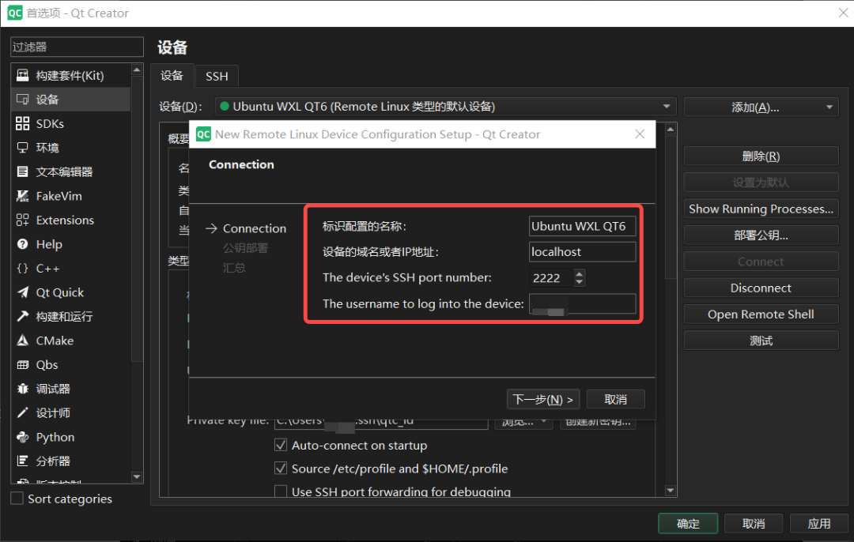Select the 构建套件(Kit) category icon

click(22, 75)
